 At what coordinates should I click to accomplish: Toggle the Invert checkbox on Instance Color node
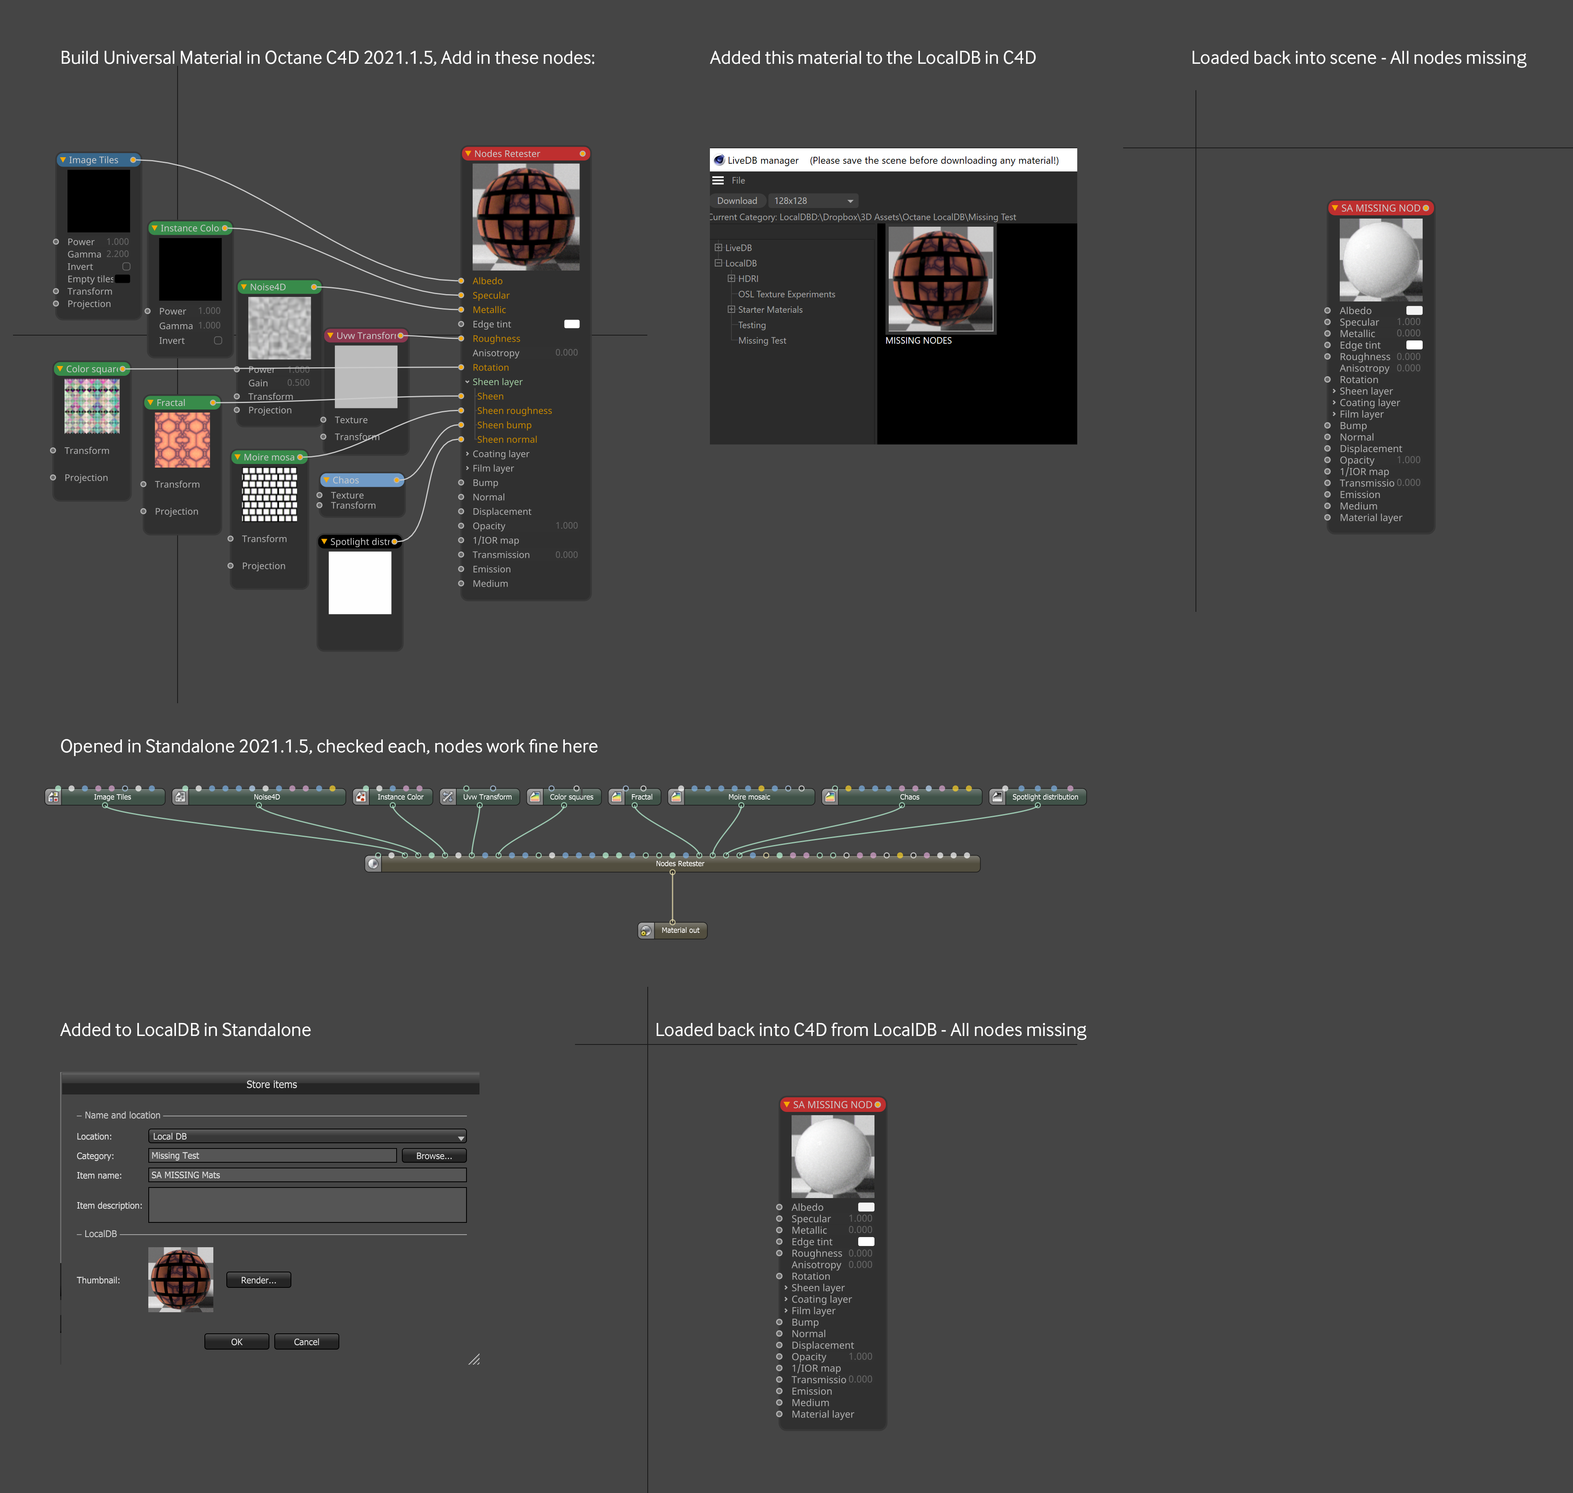(217, 340)
